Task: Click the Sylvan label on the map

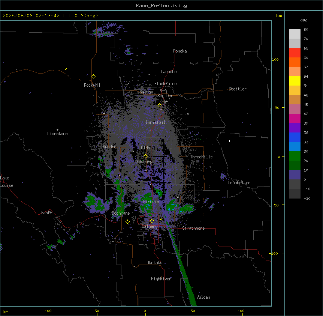Action: (146, 92)
